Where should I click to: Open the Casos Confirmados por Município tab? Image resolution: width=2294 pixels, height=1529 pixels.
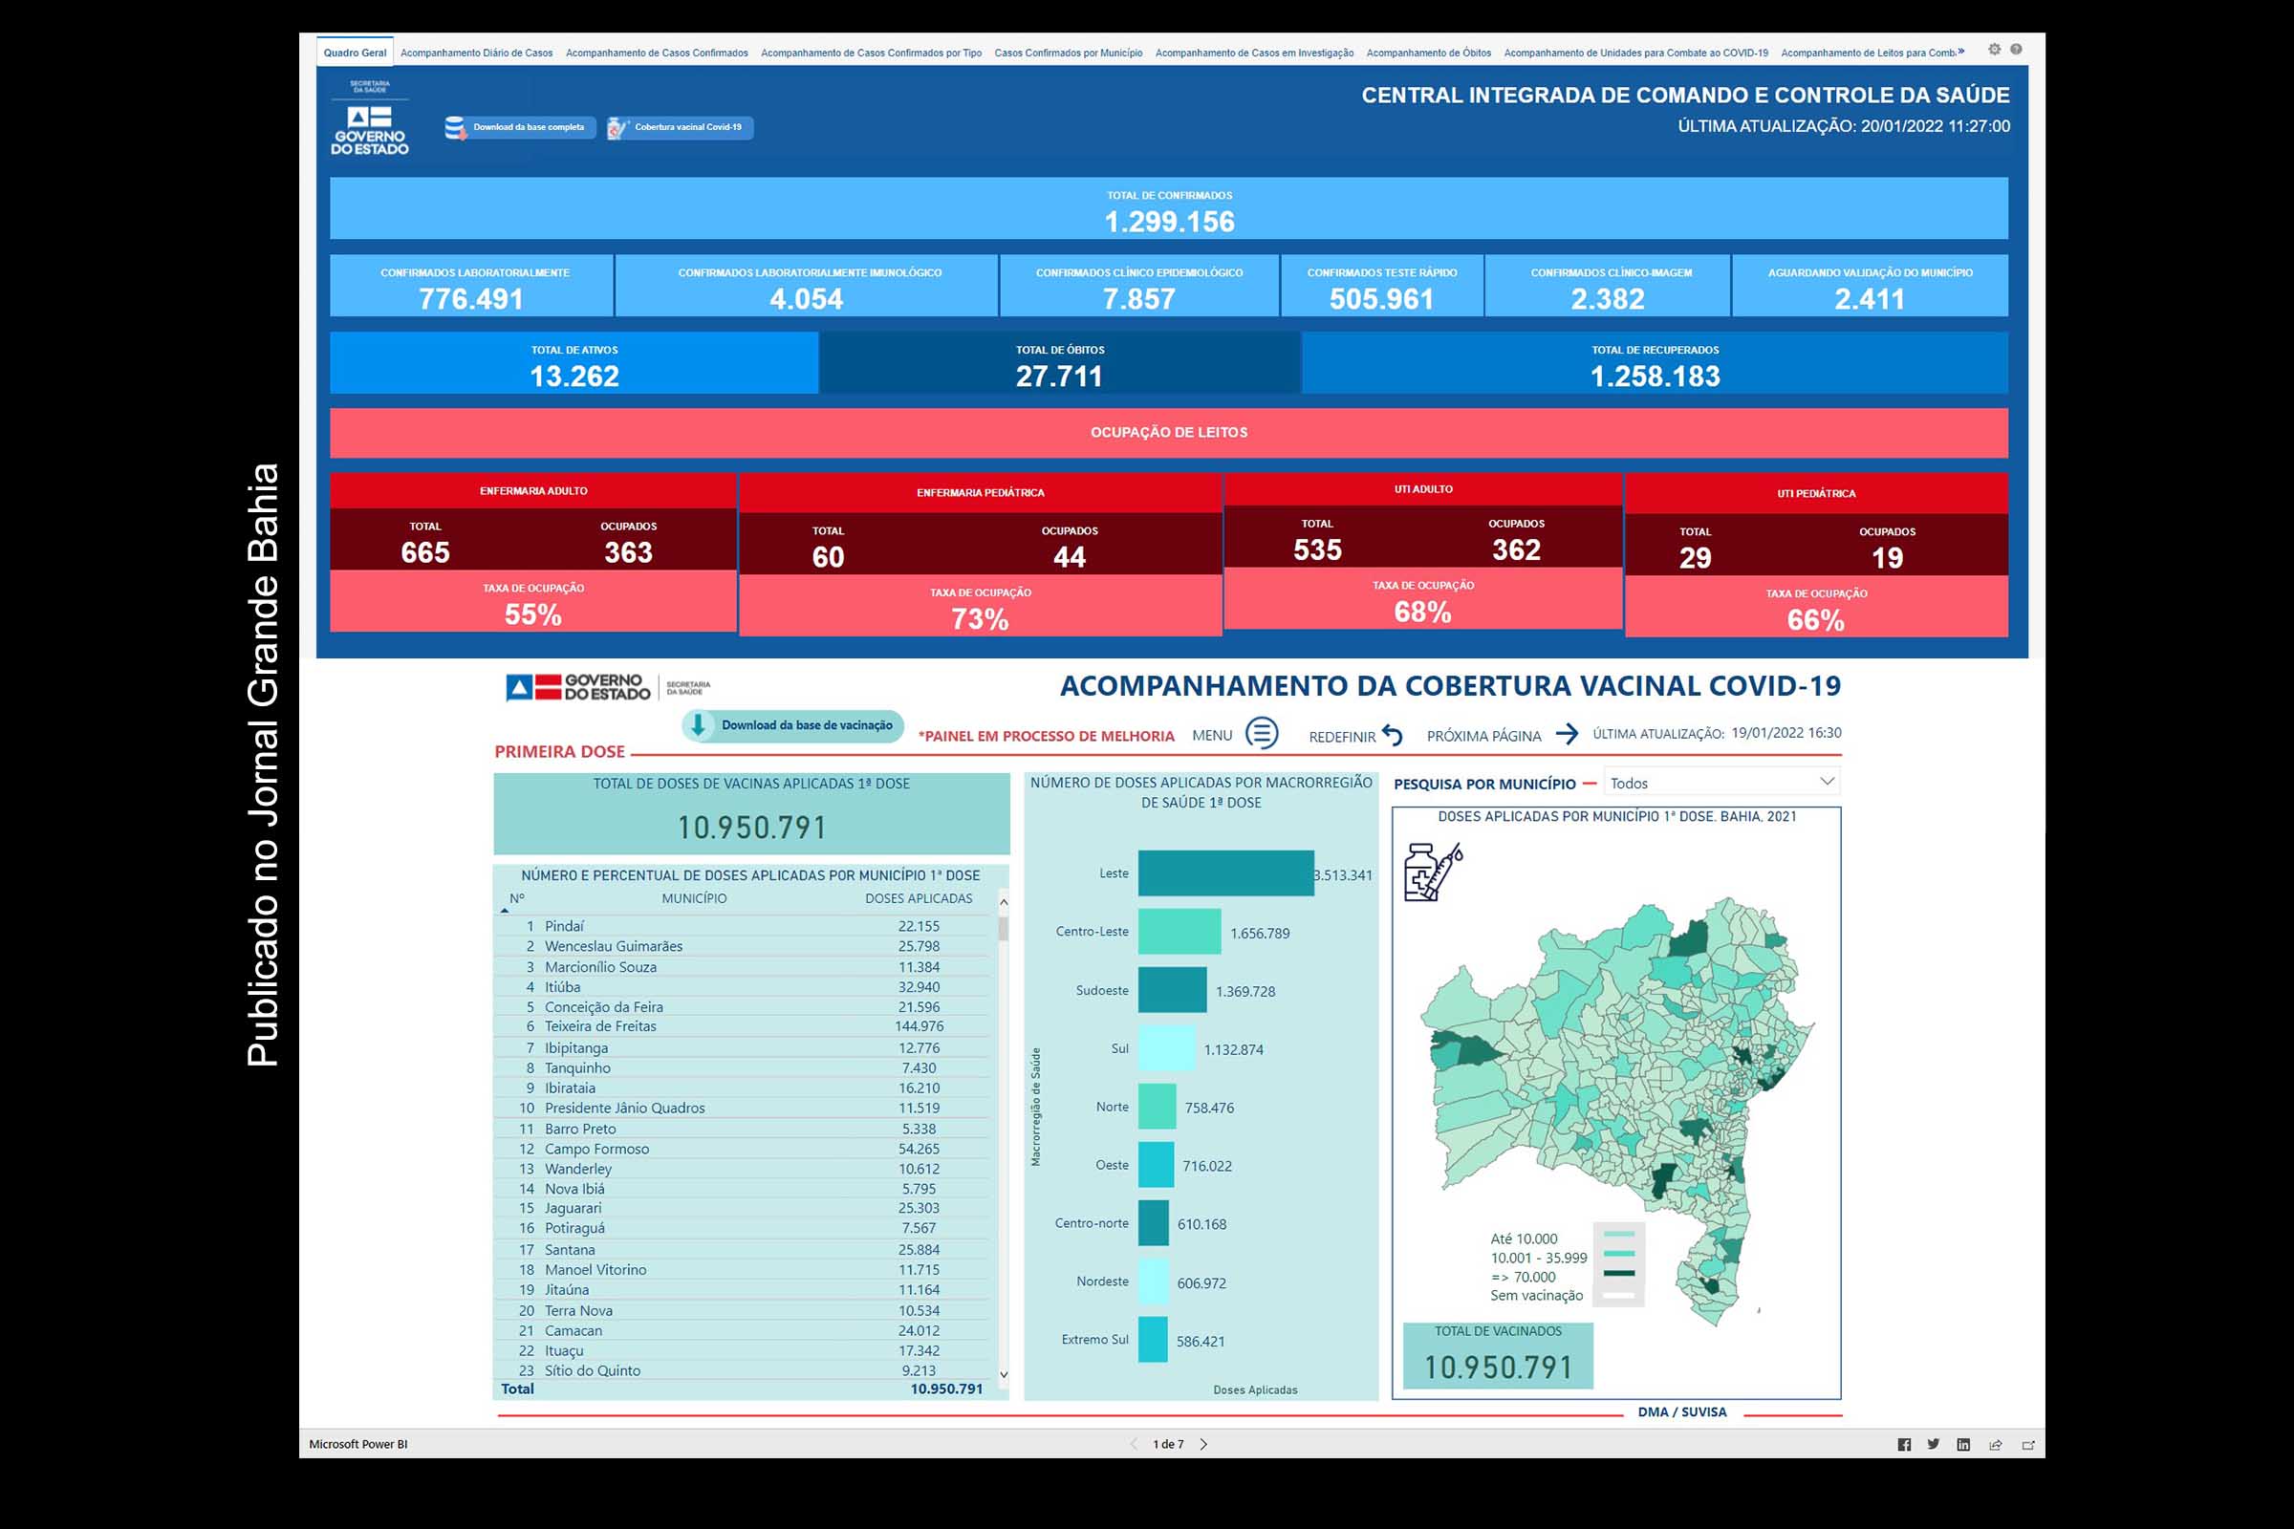(x=1068, y=53)
